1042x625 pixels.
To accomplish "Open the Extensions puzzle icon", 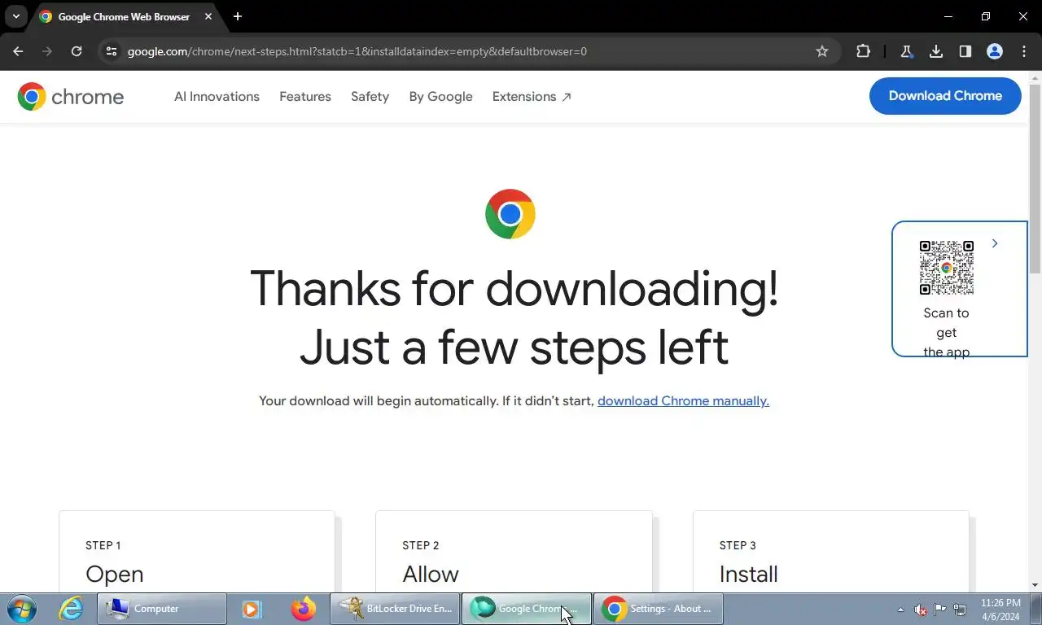I will (863, 51).
